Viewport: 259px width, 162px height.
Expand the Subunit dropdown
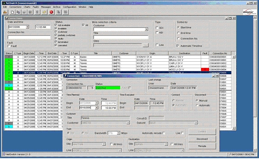pyautogui.click(x=196, y=123)
